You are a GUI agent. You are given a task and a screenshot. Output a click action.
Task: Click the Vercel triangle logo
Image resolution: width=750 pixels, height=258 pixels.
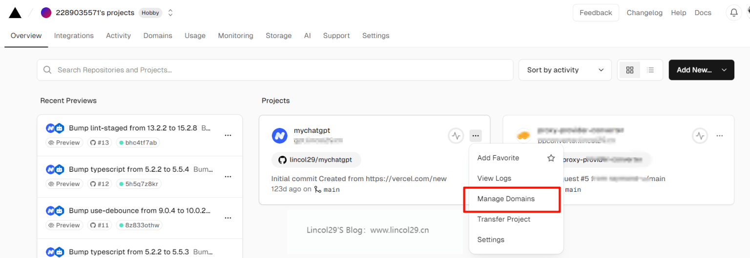point(15,13)
